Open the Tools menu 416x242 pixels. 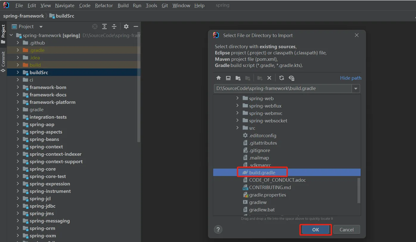click(x=151, y=5)
